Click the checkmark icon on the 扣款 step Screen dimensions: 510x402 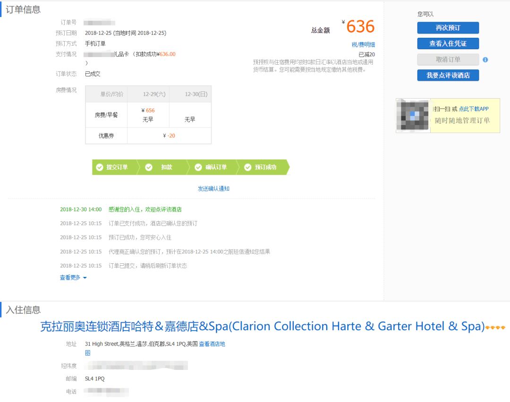pos(149,167)
